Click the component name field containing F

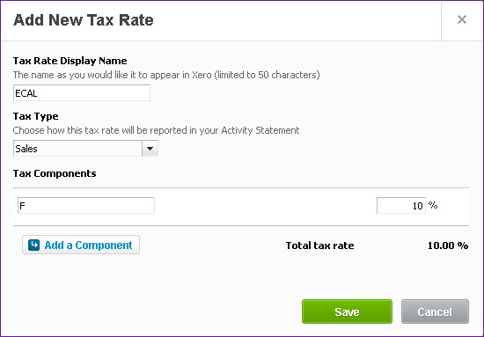point(86,206)
